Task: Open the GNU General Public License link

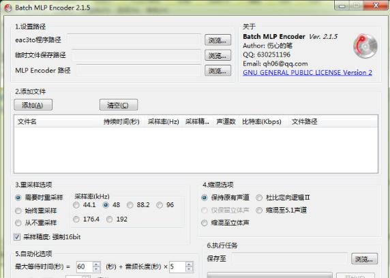Action: click(307, 73)
